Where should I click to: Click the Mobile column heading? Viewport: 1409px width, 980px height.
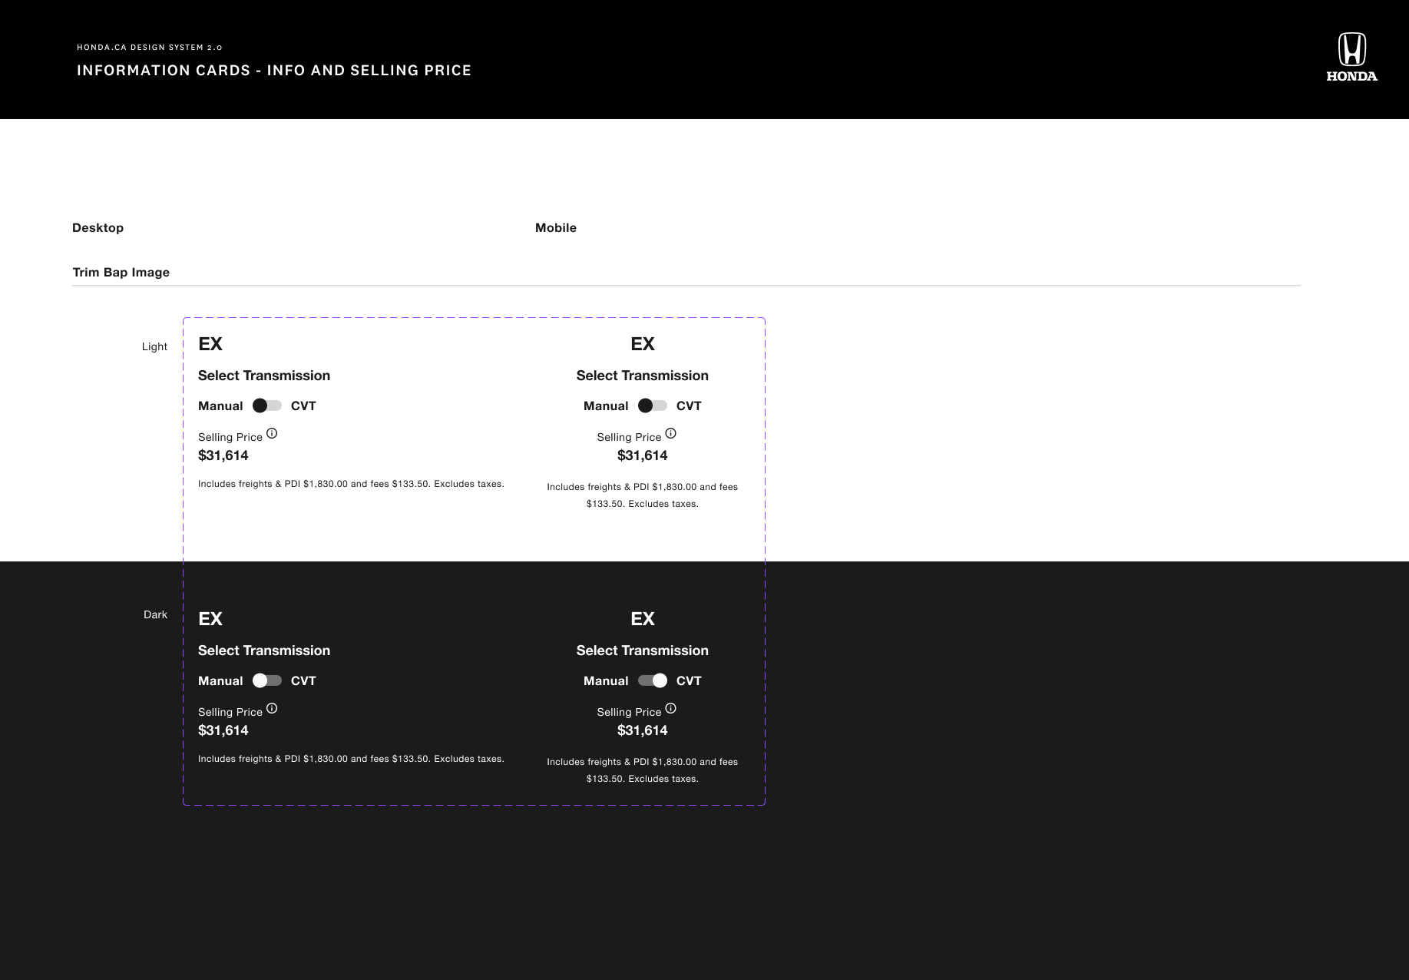(x=556, y=228)
